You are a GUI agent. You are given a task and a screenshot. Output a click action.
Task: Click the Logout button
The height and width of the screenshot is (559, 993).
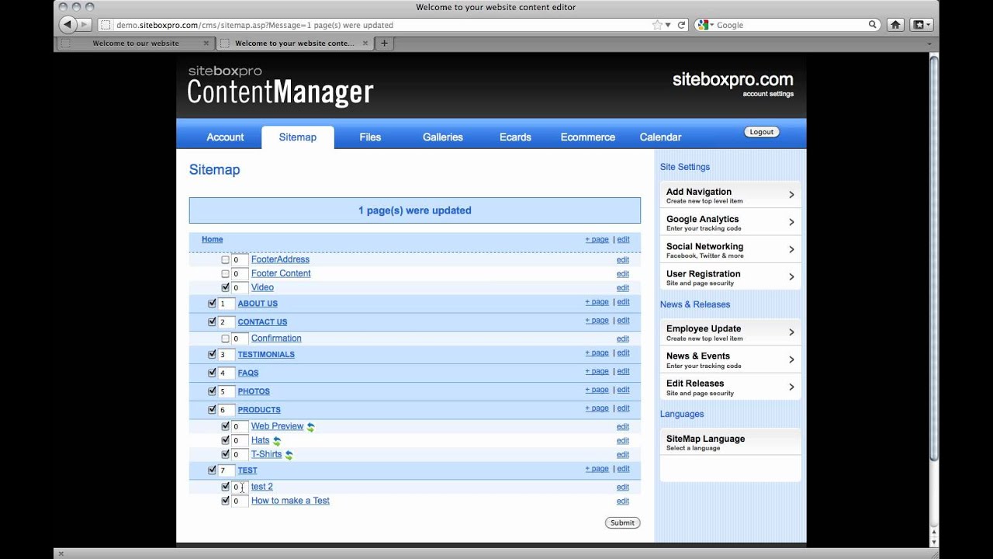tap(762, 132)
